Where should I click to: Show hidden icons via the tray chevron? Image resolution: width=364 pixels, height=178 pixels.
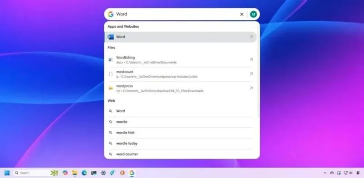(x=325, y=173)
